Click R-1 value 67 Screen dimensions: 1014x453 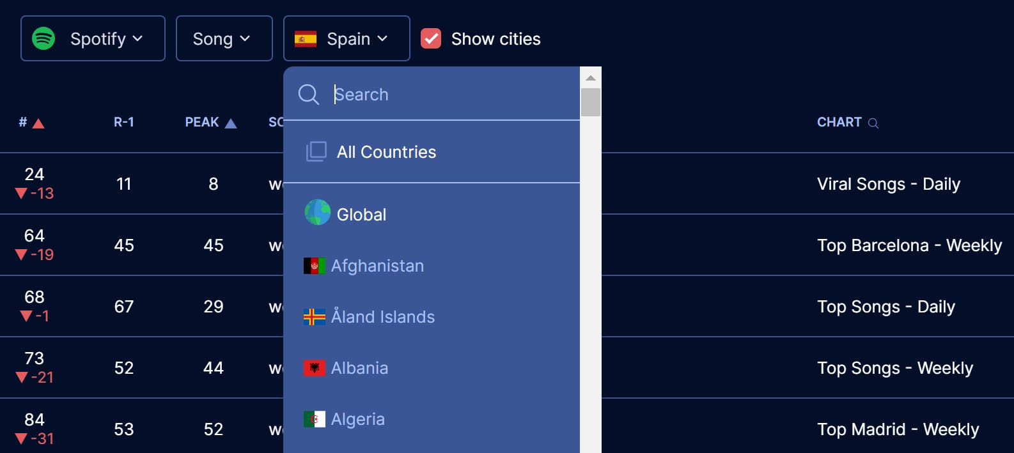coord(124,307)
